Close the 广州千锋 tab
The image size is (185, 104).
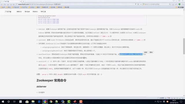20,1
